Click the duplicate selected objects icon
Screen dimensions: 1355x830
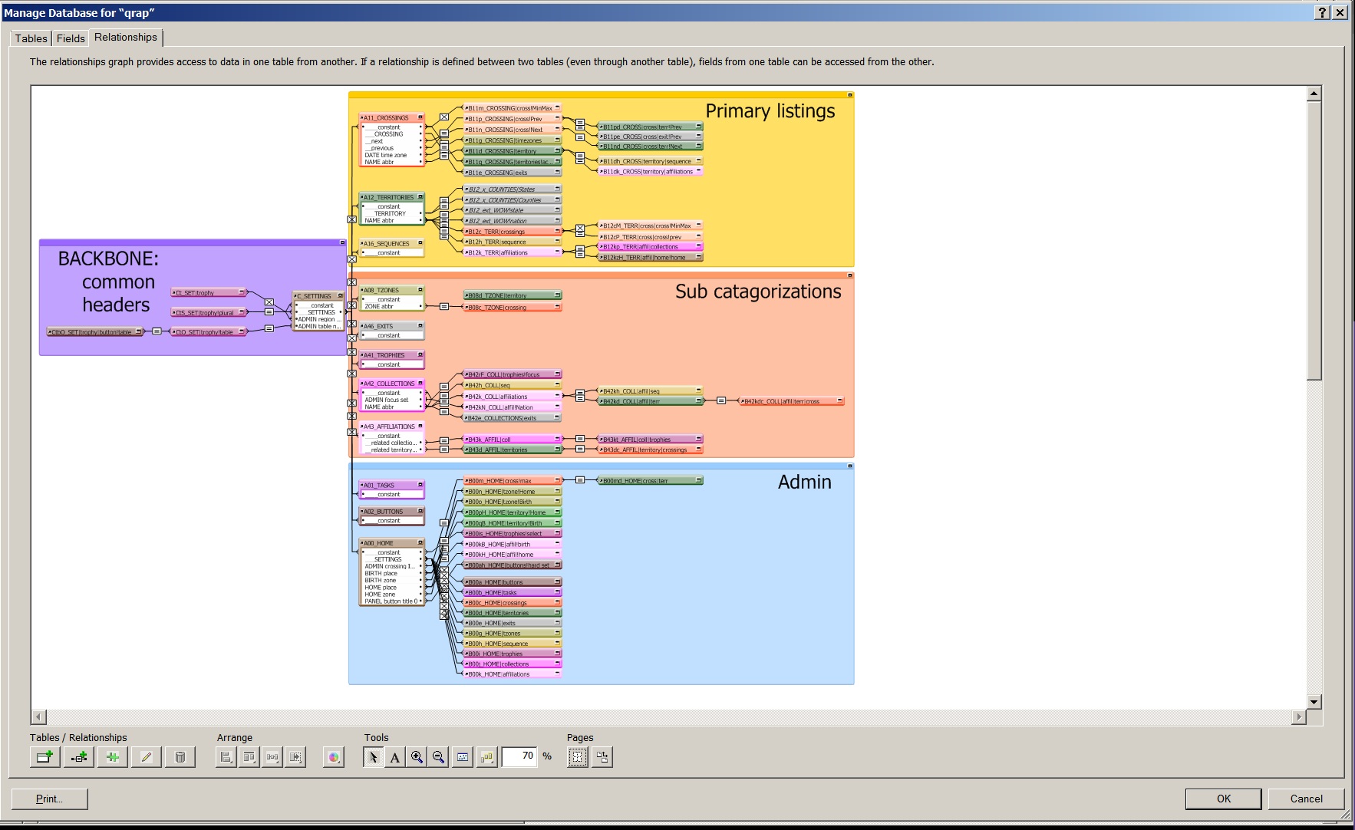112,757
